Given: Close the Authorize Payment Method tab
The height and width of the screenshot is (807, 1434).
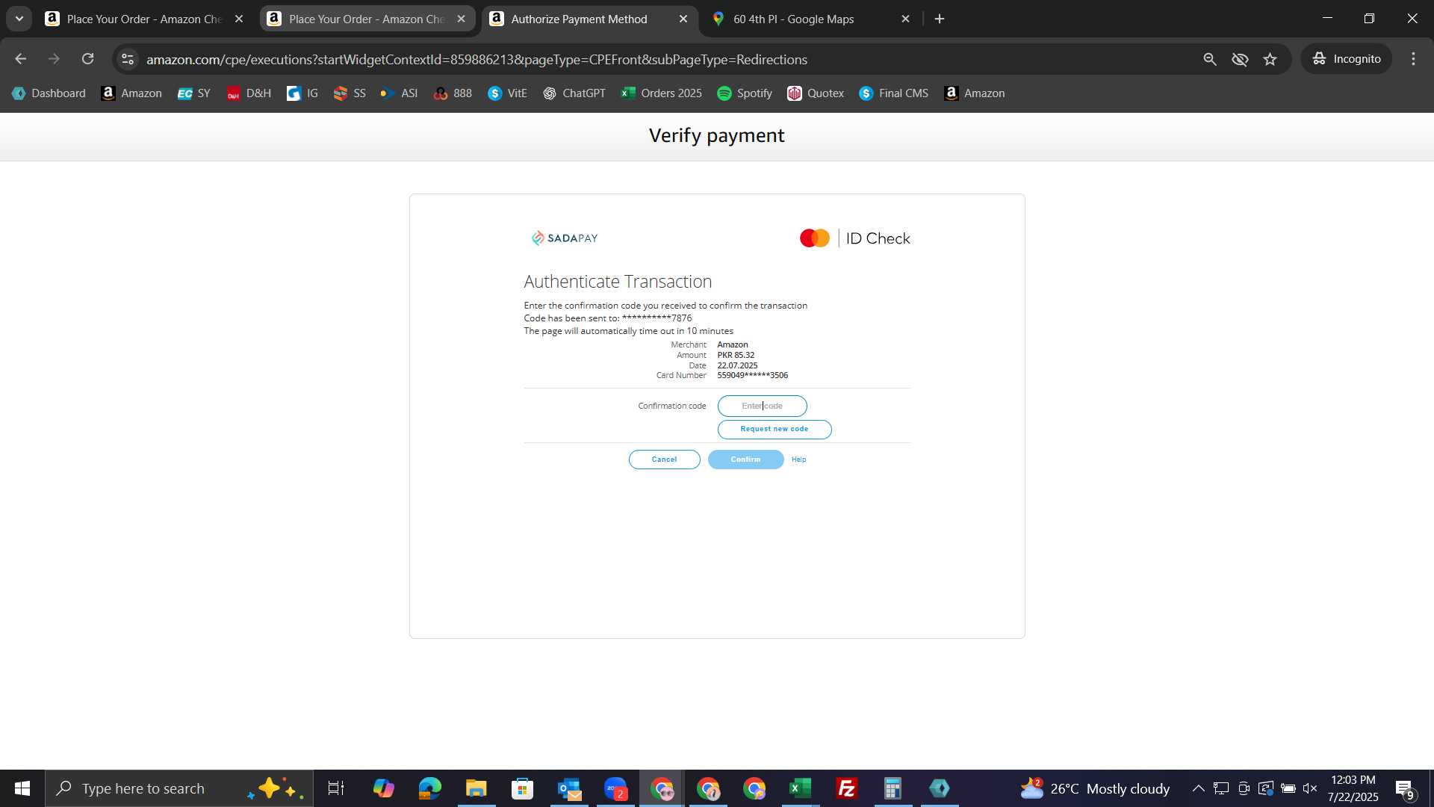Looking at the screenshot, I should coord(683,19).
